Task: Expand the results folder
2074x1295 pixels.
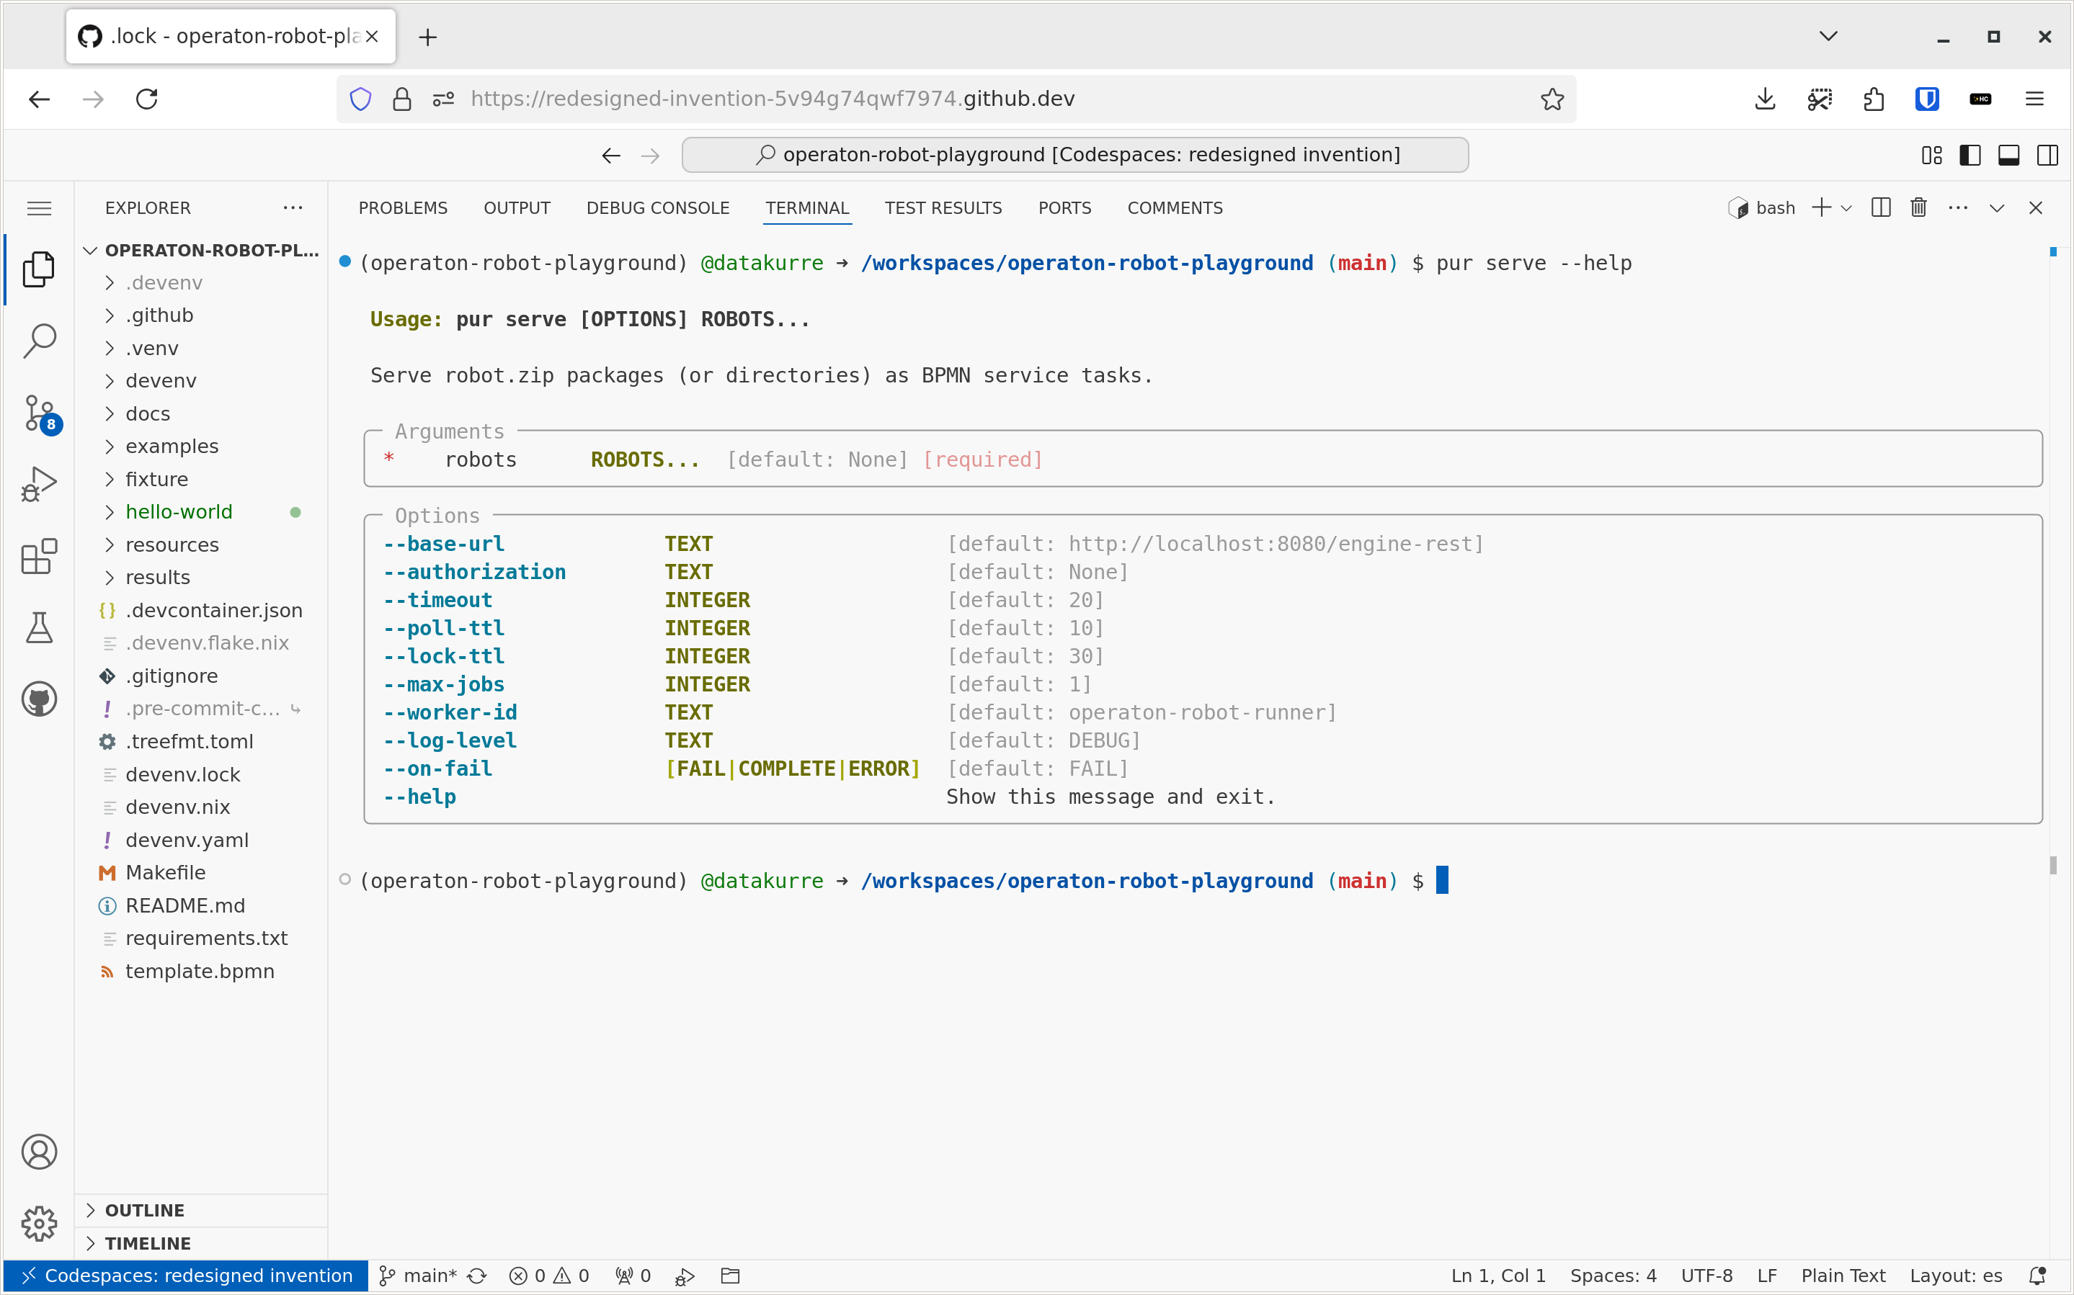Action: [x=201, y=577]
